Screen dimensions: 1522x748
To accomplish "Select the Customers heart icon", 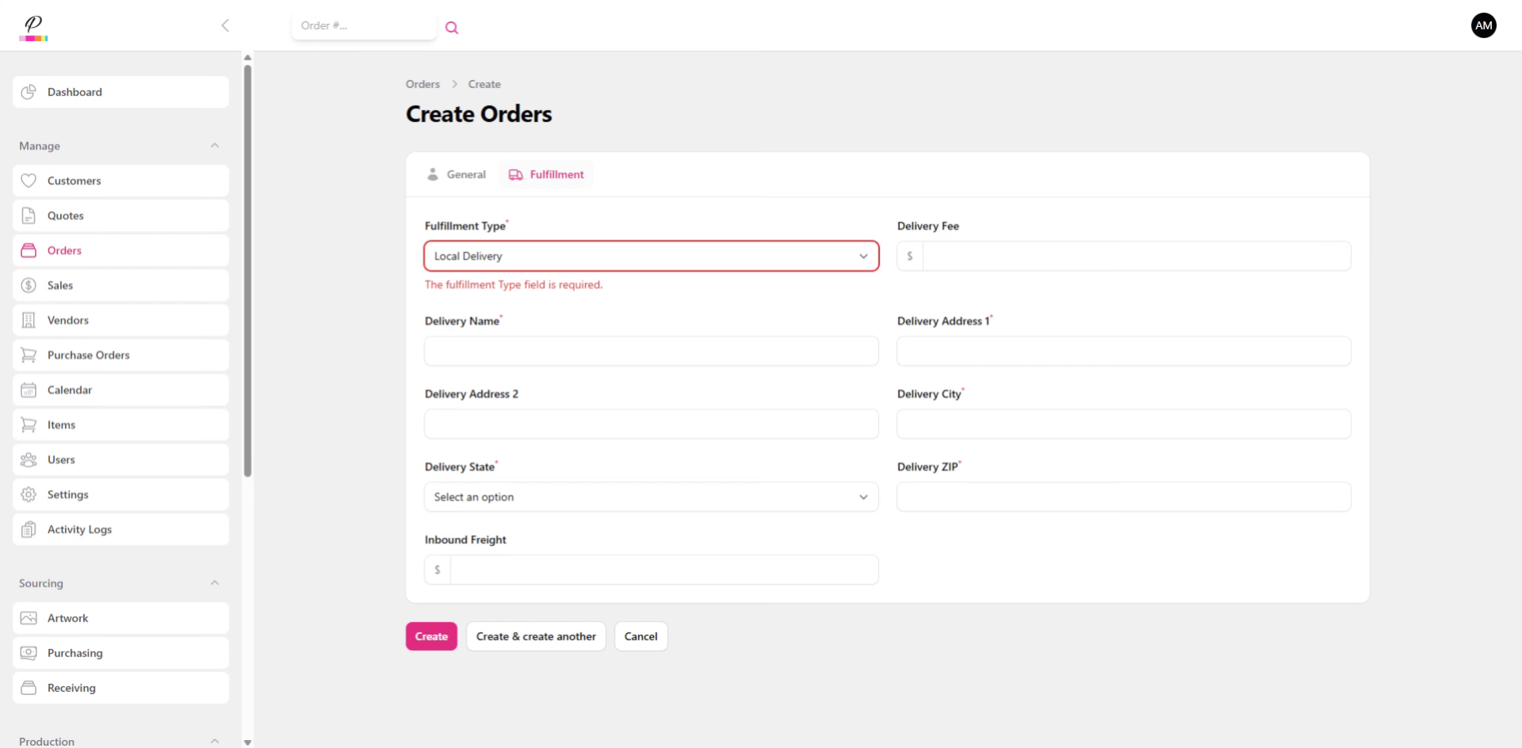I will tap(28, 180).
